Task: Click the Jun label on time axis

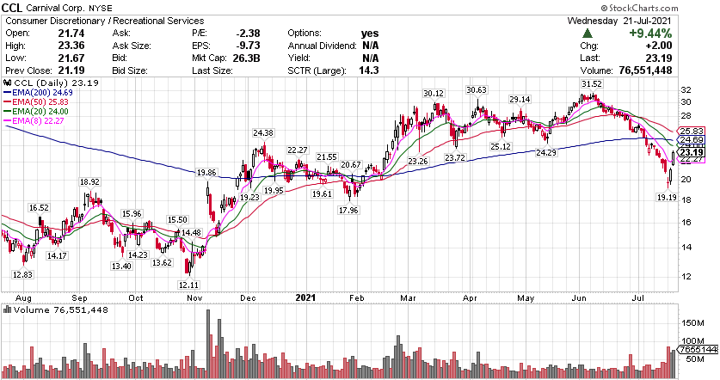Action: pyautogui.click(x=579, y=298)
